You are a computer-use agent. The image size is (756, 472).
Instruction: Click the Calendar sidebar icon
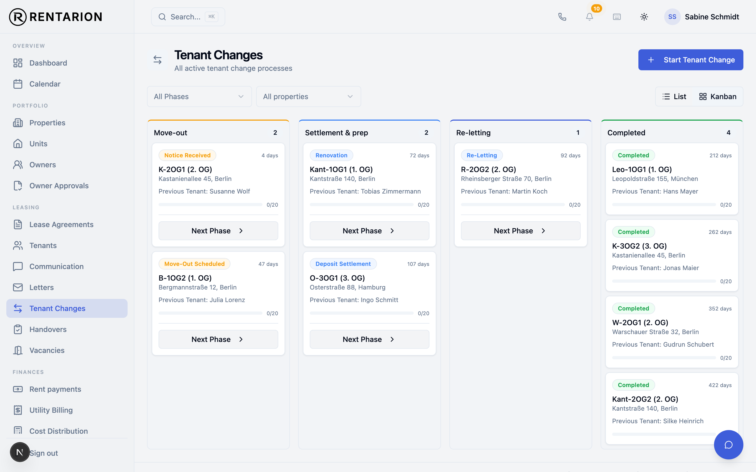[x=18, y=84]
